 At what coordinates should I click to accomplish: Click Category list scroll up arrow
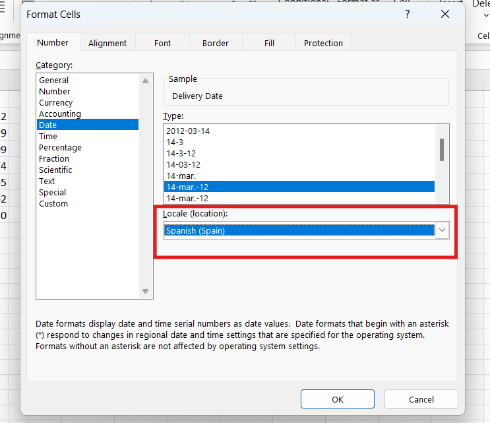coord(146,81)
